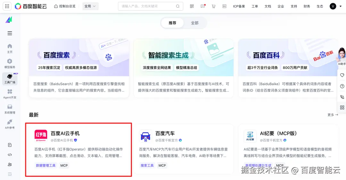Click the phone contact icon
The height and width of the screenshot is (180, 346).
[342, 97]
